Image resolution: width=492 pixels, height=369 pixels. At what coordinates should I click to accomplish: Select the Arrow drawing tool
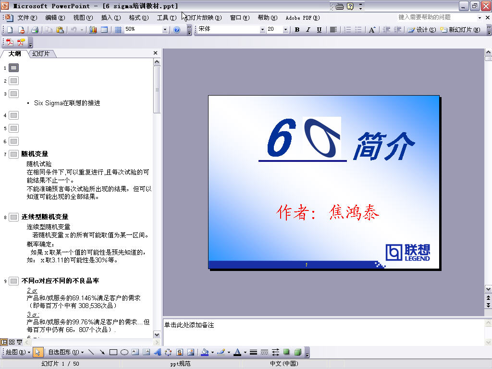click(102, 352)
